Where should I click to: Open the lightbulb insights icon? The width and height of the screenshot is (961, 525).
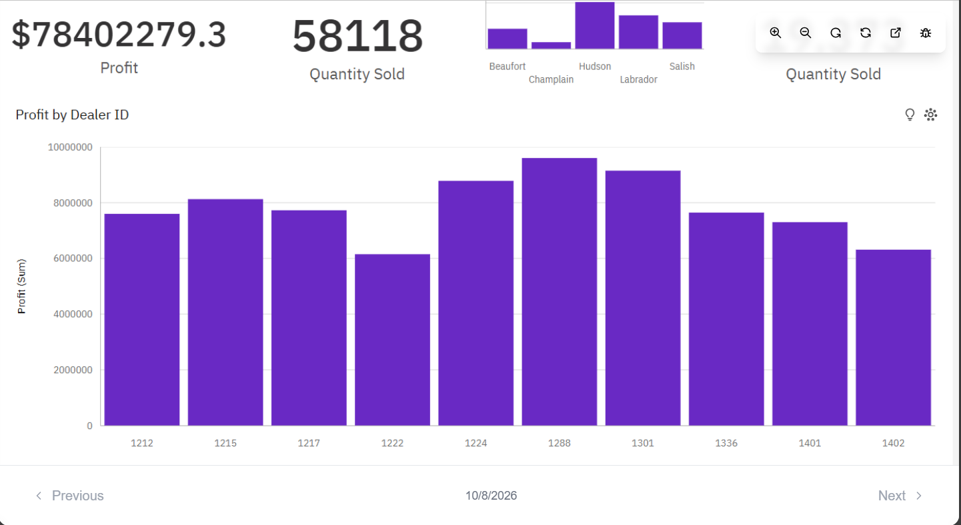coord(910,115)
